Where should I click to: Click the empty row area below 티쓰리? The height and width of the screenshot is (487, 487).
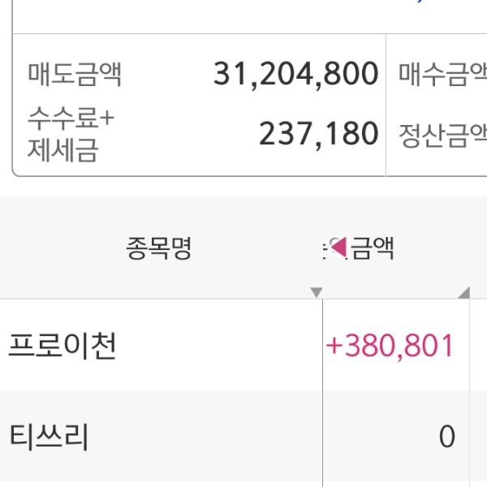coord(162,477)
